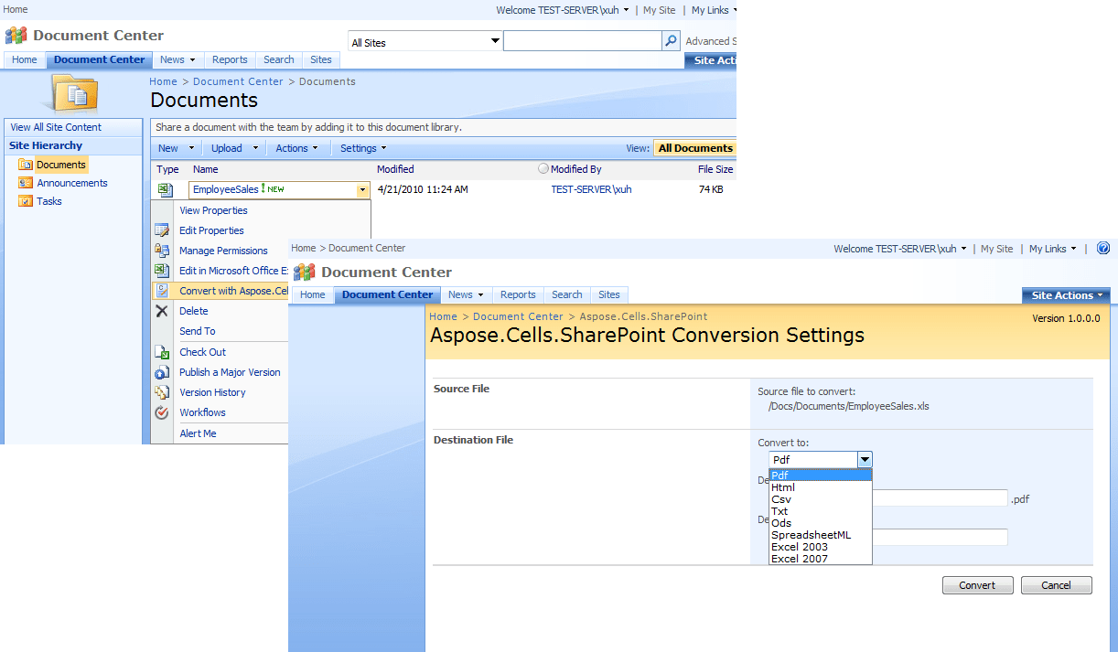This screenshot has width=1118, height=652.
Task: Expand the Upload menu
Action: tap(235, 148)
